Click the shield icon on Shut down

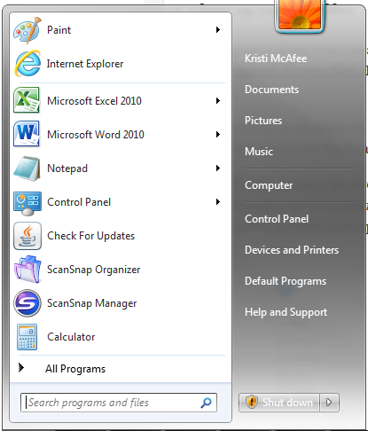tap(252, 403)
